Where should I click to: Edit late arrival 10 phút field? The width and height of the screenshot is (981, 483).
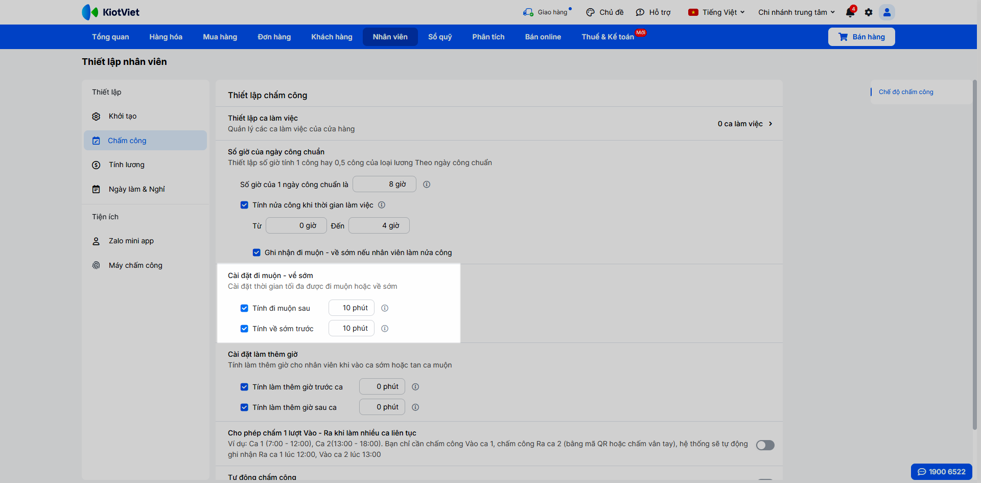tap(352, 308)
